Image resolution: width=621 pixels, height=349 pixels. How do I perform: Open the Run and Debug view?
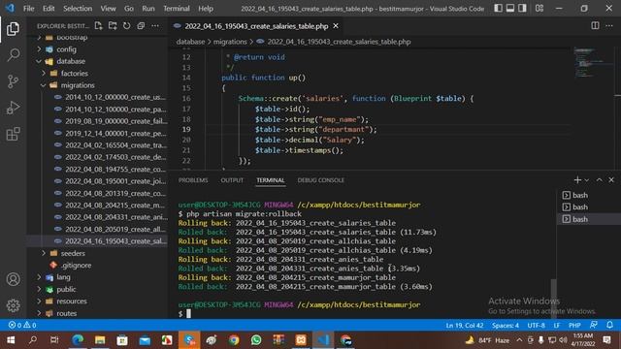coord(13,108)
